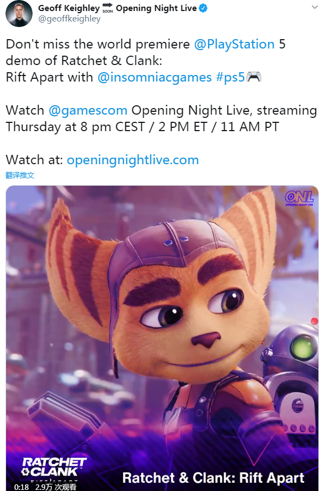Click the 2.9万 次观看 view count
325x491 pixels.
(x=56, y=487)
